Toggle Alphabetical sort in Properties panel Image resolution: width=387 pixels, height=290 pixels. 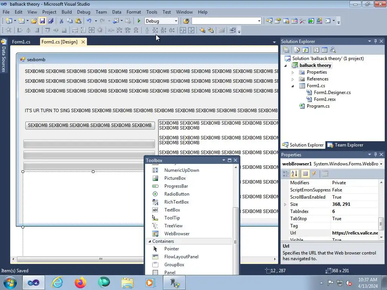coord(294,174)
